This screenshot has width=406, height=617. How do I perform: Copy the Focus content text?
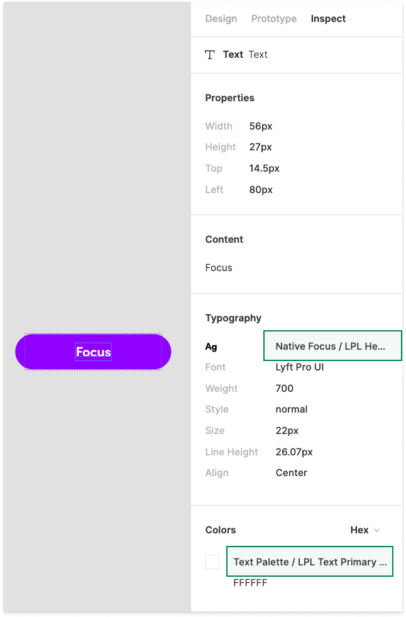pyautogui.click(x=219, y=268)
